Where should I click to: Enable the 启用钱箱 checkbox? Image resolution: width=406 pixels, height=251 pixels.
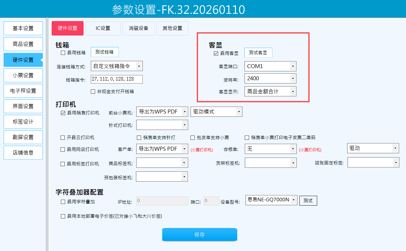click(63, 53)
